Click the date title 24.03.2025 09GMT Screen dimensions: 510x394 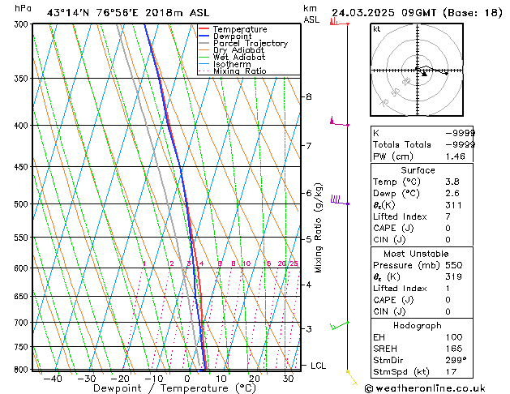(417, 12)
